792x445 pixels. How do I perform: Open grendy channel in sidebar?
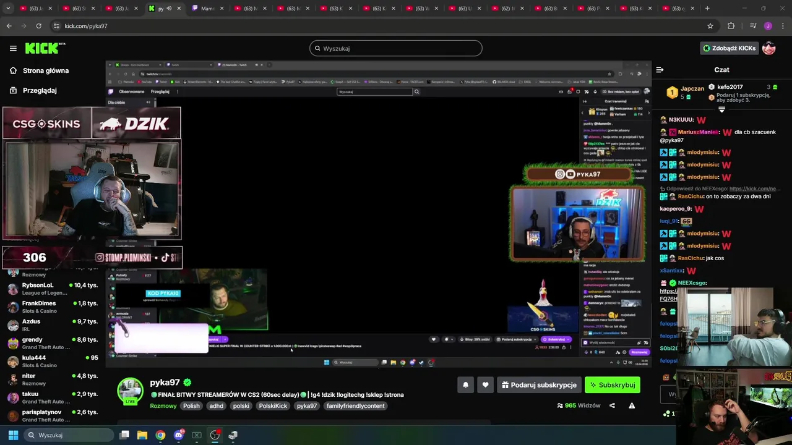pyautogui.click(x=53, y=343)
